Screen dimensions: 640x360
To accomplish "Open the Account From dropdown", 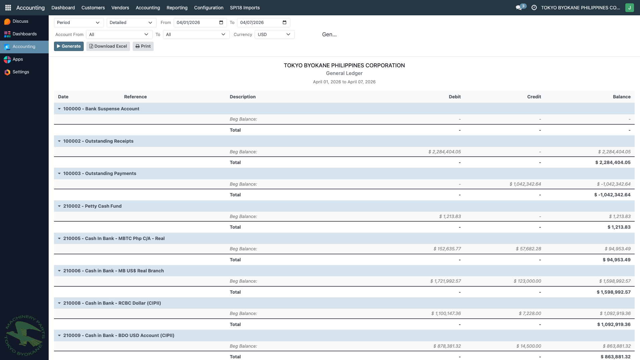I will (119, 34).
